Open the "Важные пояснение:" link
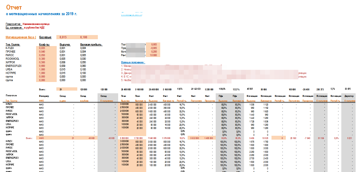 [x=133, y=62]
